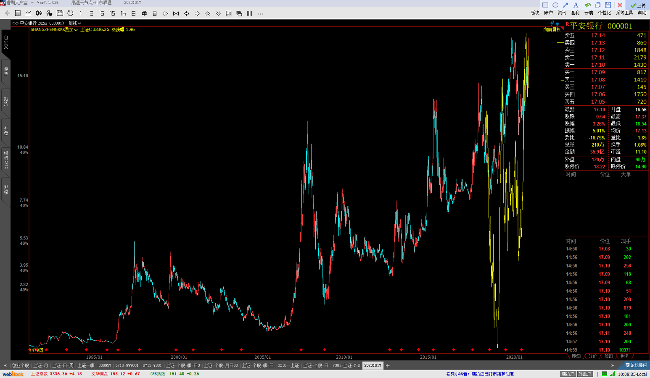The width and height of the screenshot is (650, 378).
Task: Click the 论坛提问 forum link
Action: (x=636, y=365)
